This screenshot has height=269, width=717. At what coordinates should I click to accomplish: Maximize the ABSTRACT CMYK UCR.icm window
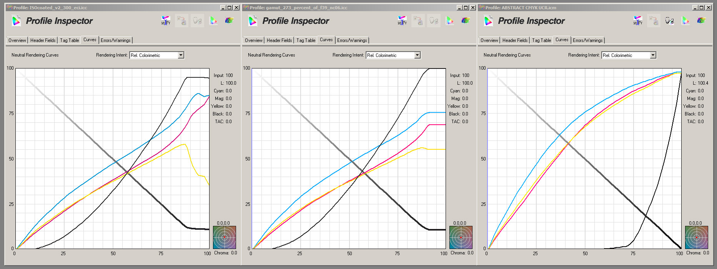702,8
